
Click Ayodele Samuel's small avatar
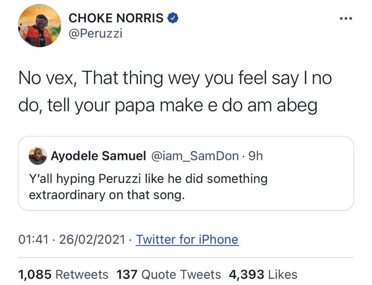point(37,156)
